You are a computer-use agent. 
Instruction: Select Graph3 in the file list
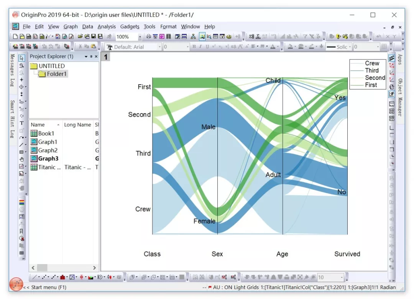pos(44,159)
